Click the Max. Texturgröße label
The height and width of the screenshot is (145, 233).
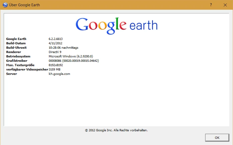point(20,65)
